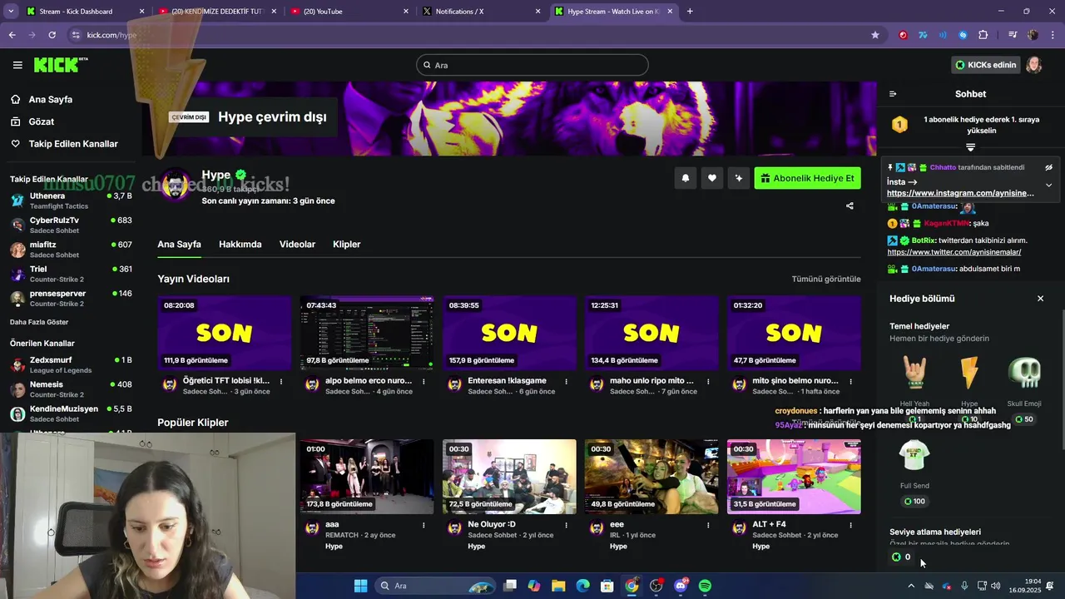
Task: Share the Hype channel via share icon
Action: [850, 205]
